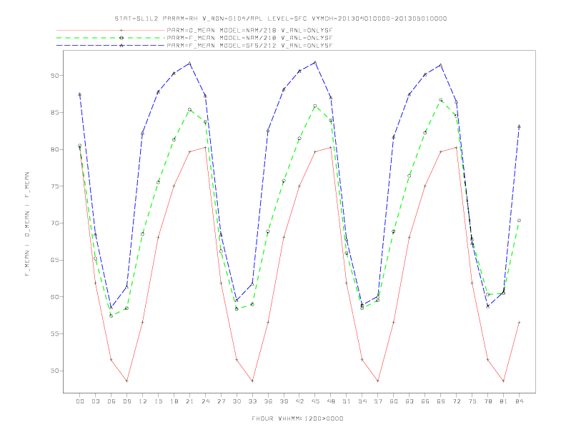Click the blue GFS triangle at hour 00
This screenshot has height=437, width=566.
tap(80, 94)
